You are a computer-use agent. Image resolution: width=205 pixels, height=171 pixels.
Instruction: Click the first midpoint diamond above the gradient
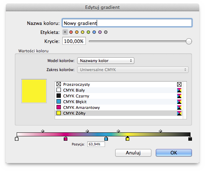pos(43,131)
